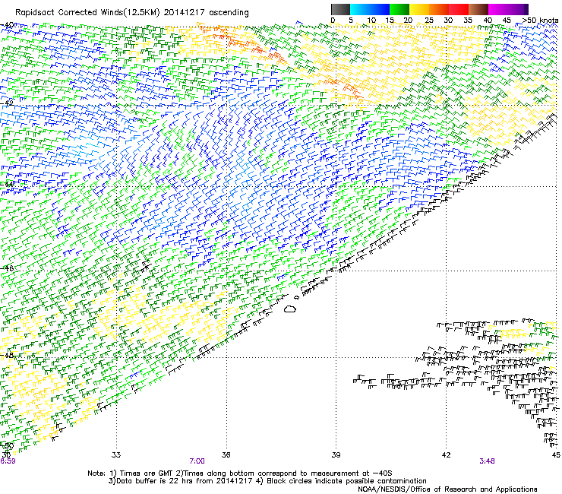Click the 39 longitude axis label

[336, 455]
